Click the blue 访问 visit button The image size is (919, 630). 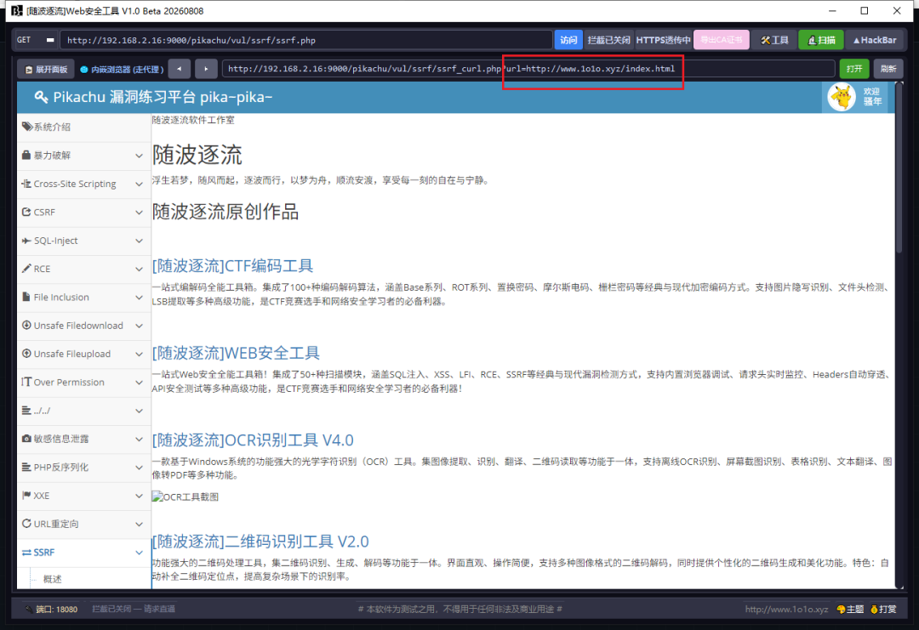568,41
